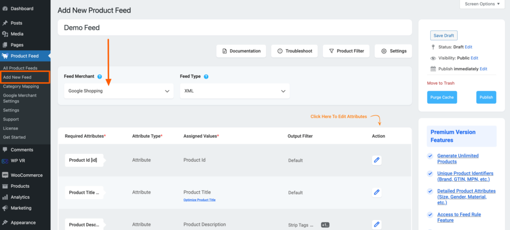Edit the Product Title attribute pencil icon
510x230 pixels.
point(377,192)
